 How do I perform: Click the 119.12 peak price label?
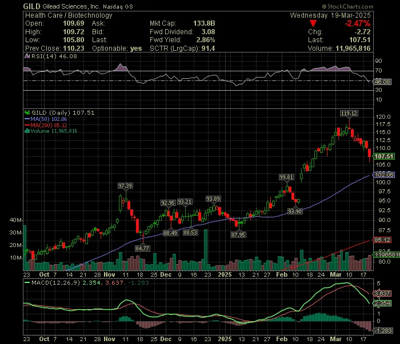click(349, 114)
